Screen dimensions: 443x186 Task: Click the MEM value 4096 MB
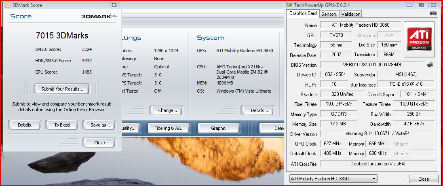point(226,83)
